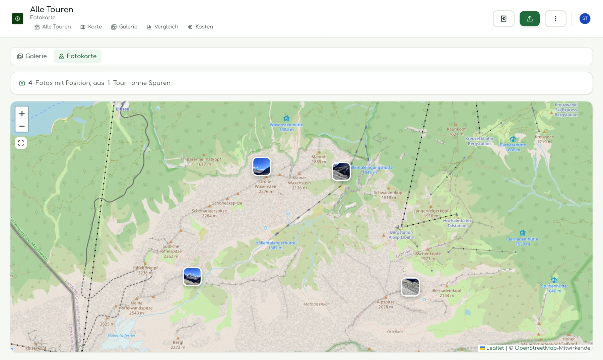Go to the Galerie tab in header

click(x=124, y=27)
